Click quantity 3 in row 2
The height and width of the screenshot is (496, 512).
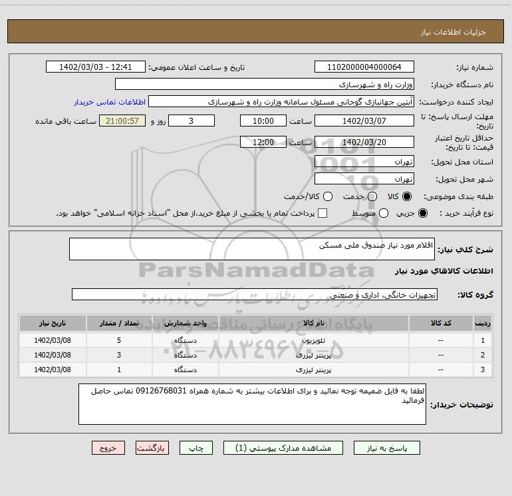[x=119, y=355]
